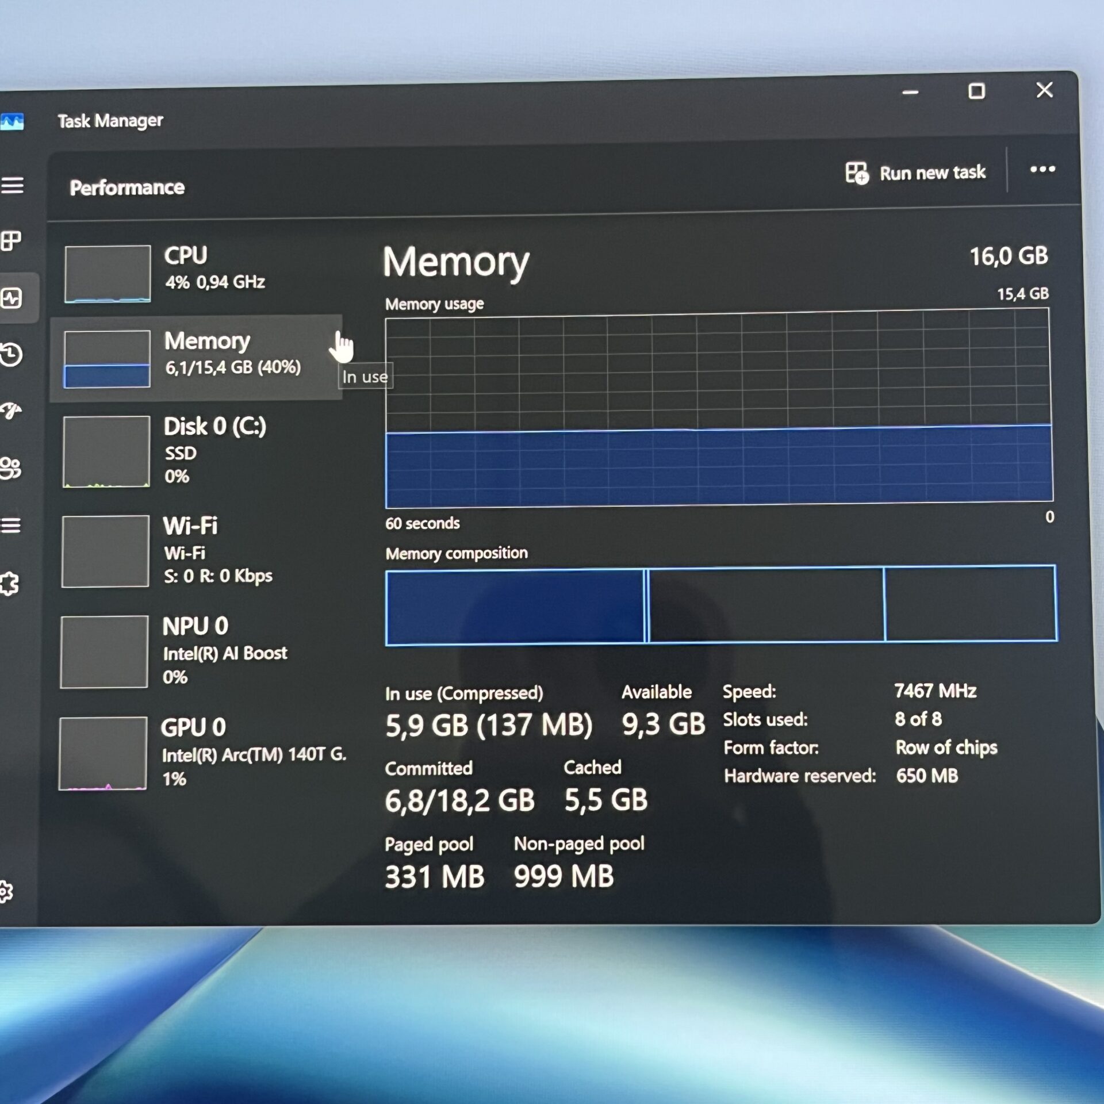Image resolution: width=1104 pixels, height=1104 pixels.
Task: Click the 15,4 GB graph maximum label
Action: [1023, 294]
